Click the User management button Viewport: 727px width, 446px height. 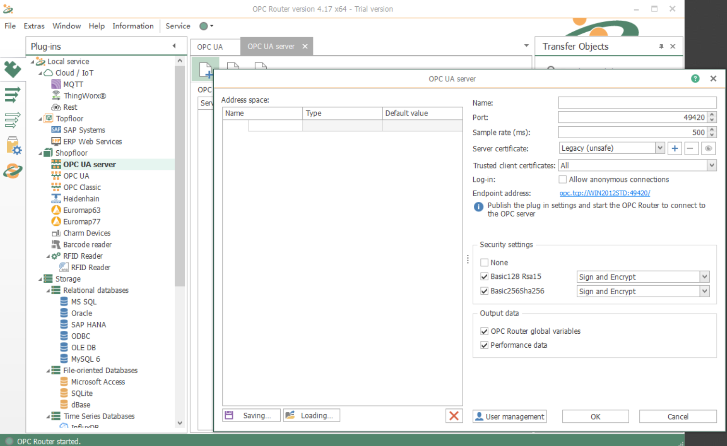point(509,416)
